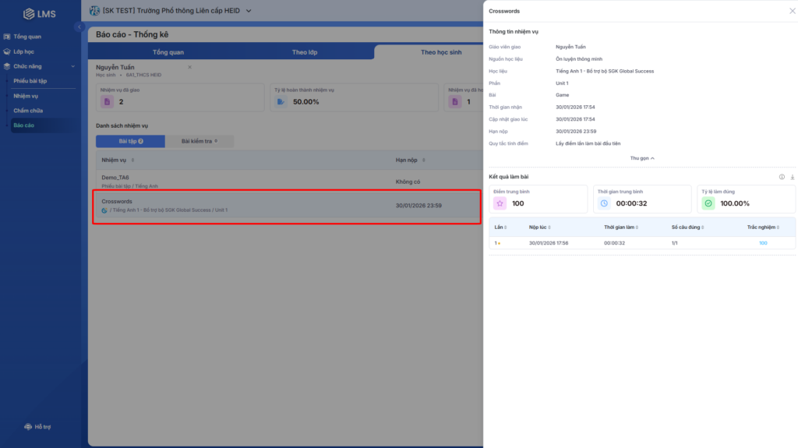The width and height of the screenshot is (798, 448).
Task: Open the Trắc nghiệm score link 100
Action: (763, 243)
